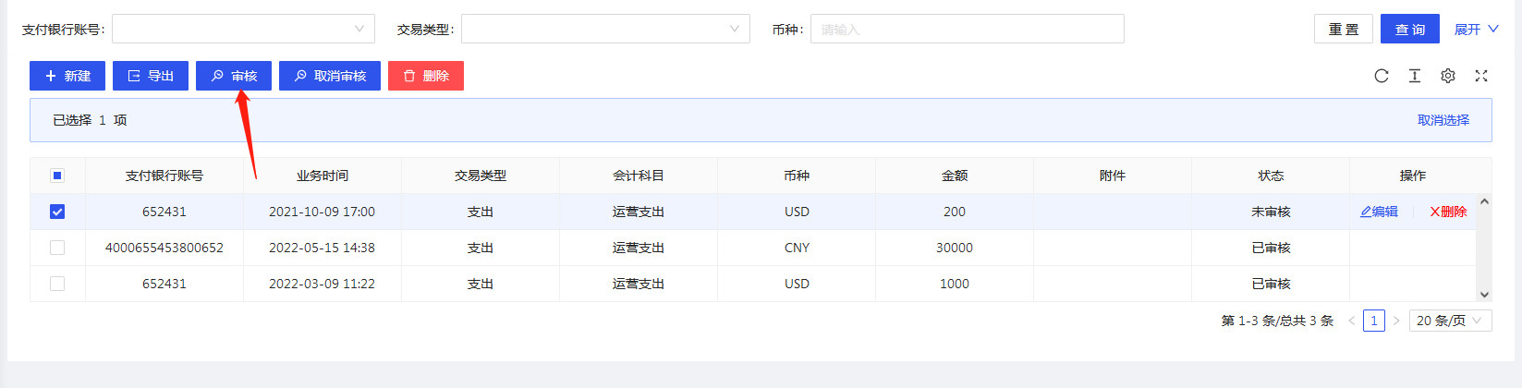Image resolution: width=1522 pixels, height=388 pixels.
Task: Check the row with account 4000655453800652
Action: click(57, 248)
